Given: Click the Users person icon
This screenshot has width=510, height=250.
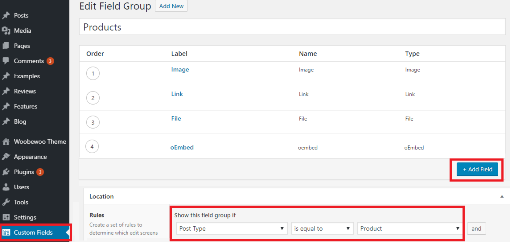Looking at the screenshot, I should (x=6, y=187).
